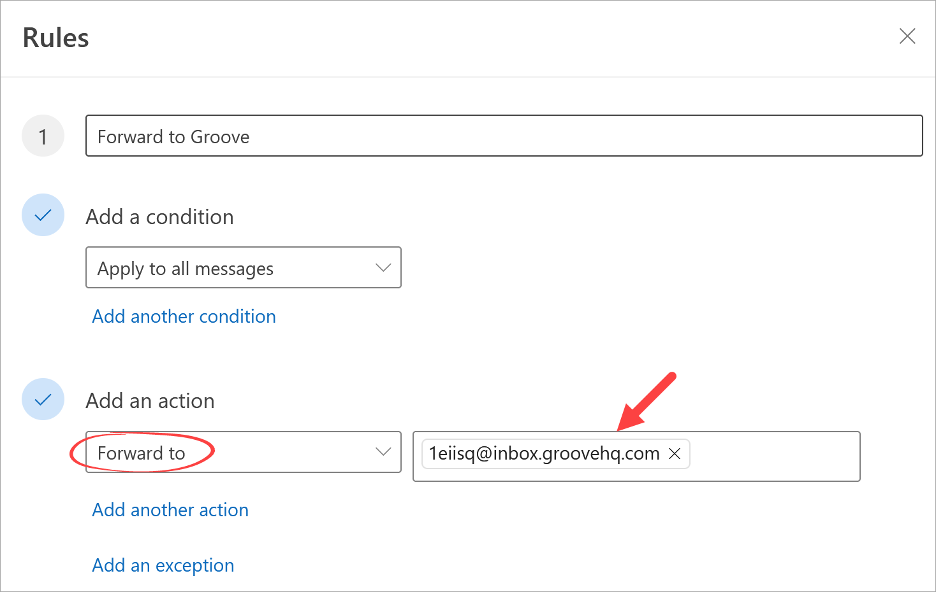Click the checkmark circle beside Add a condition
Viewport: 936px width, 592px height.
[43, 215]
